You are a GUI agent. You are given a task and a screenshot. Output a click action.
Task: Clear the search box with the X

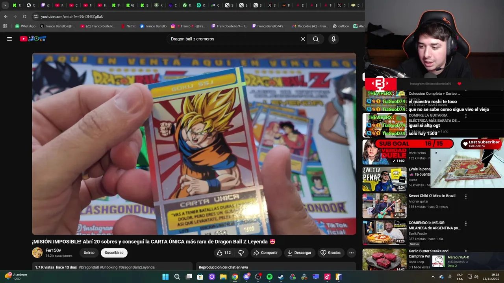tap(303, 39)
